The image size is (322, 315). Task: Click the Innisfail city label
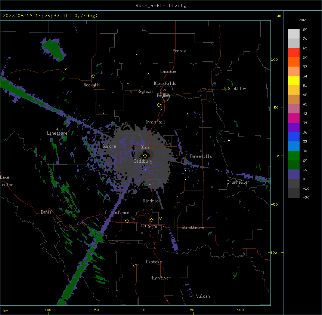(x=155, y=122)
